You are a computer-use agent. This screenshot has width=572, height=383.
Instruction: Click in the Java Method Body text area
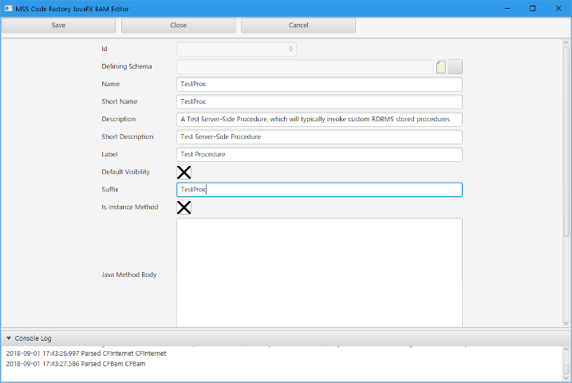click(319, 271)
